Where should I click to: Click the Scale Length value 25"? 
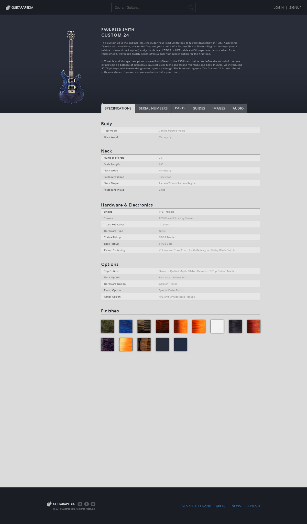(161, 164)
